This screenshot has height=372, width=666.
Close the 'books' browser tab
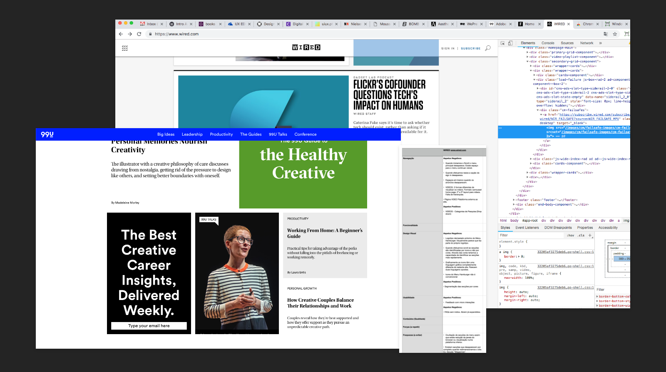click(220, 24)
